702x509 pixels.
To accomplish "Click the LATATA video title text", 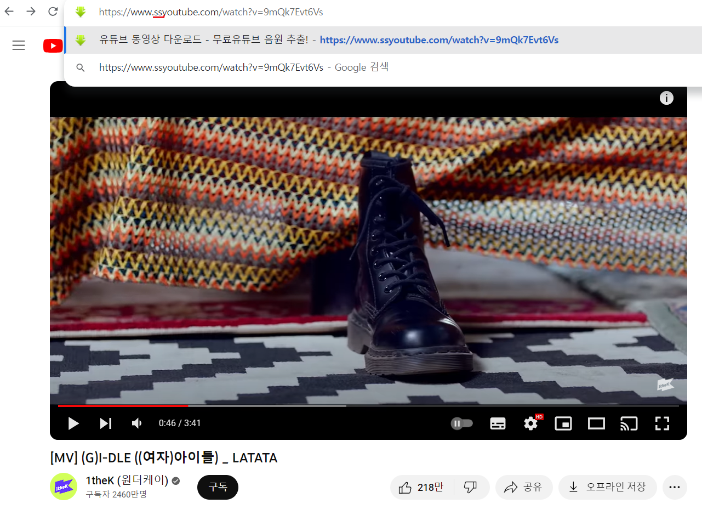I will pos(163,457).
